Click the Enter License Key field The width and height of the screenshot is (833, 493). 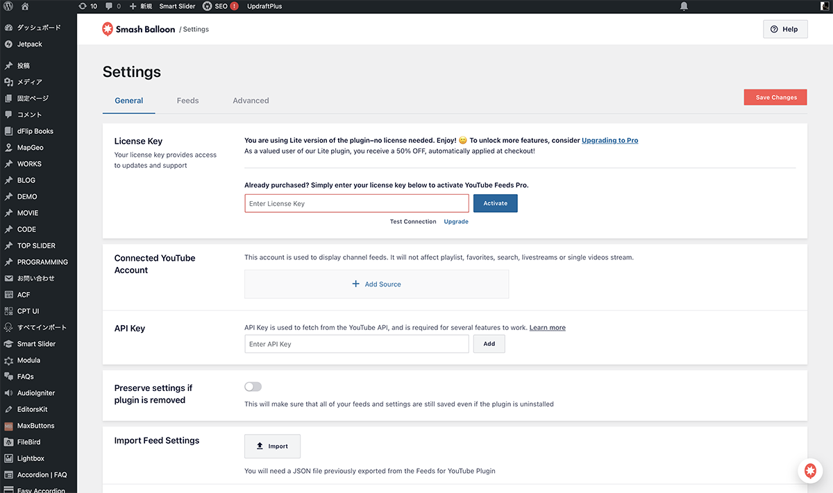(x=357, y=203)
